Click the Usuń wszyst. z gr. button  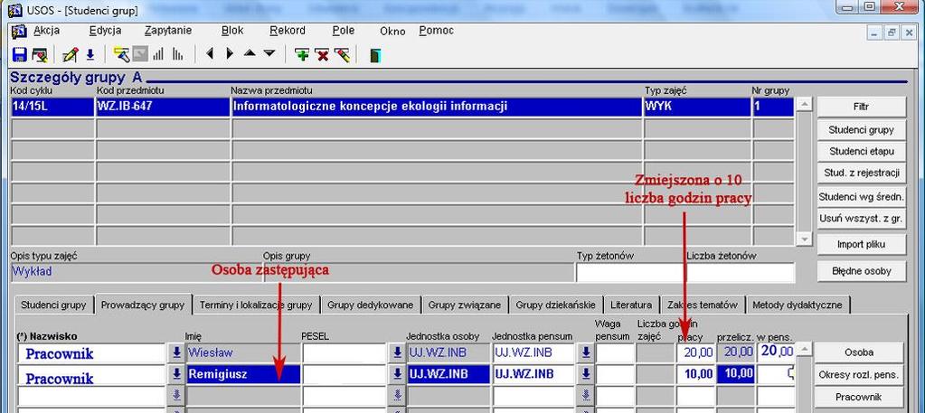coord(861,219)
